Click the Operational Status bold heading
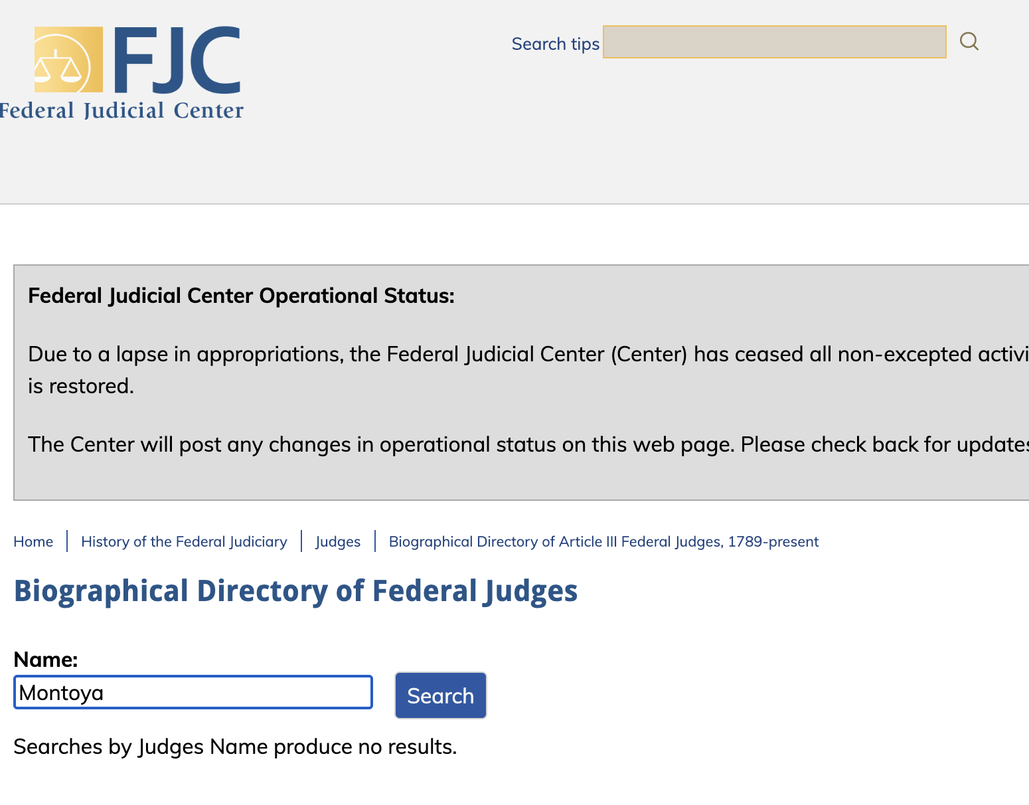Screen dimensions: 1029x805 [x=241, y=296]
